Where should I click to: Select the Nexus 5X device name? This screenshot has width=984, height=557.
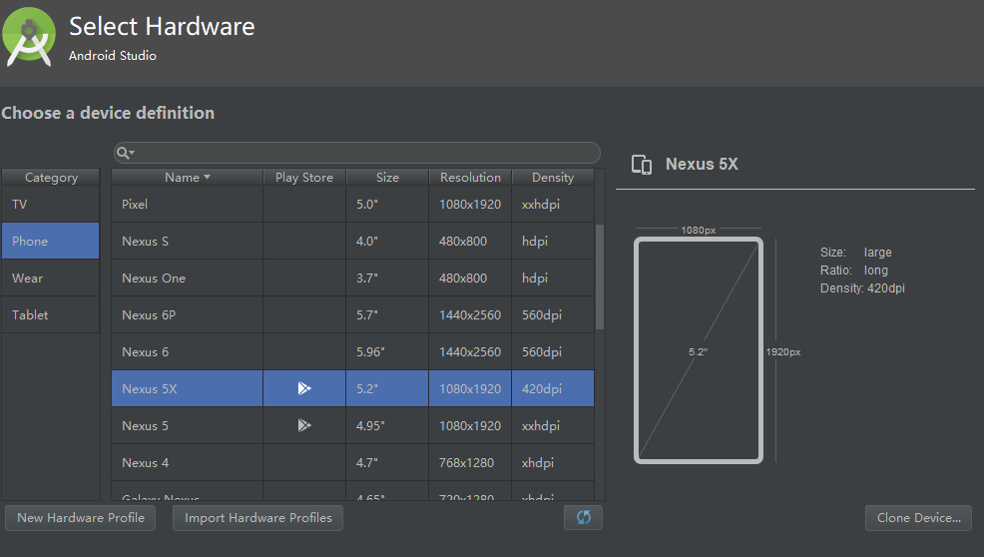150,389
